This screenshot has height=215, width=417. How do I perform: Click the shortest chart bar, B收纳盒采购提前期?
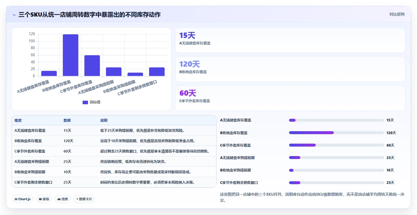tap(135, 74)
